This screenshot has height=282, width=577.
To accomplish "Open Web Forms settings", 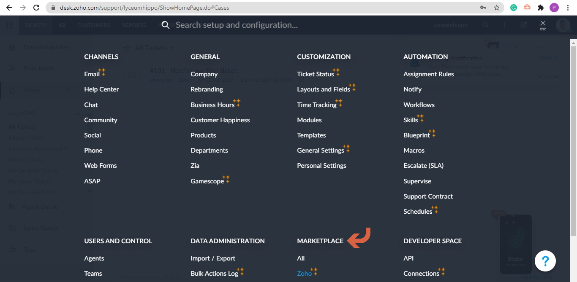I will [x=101, y=165].
